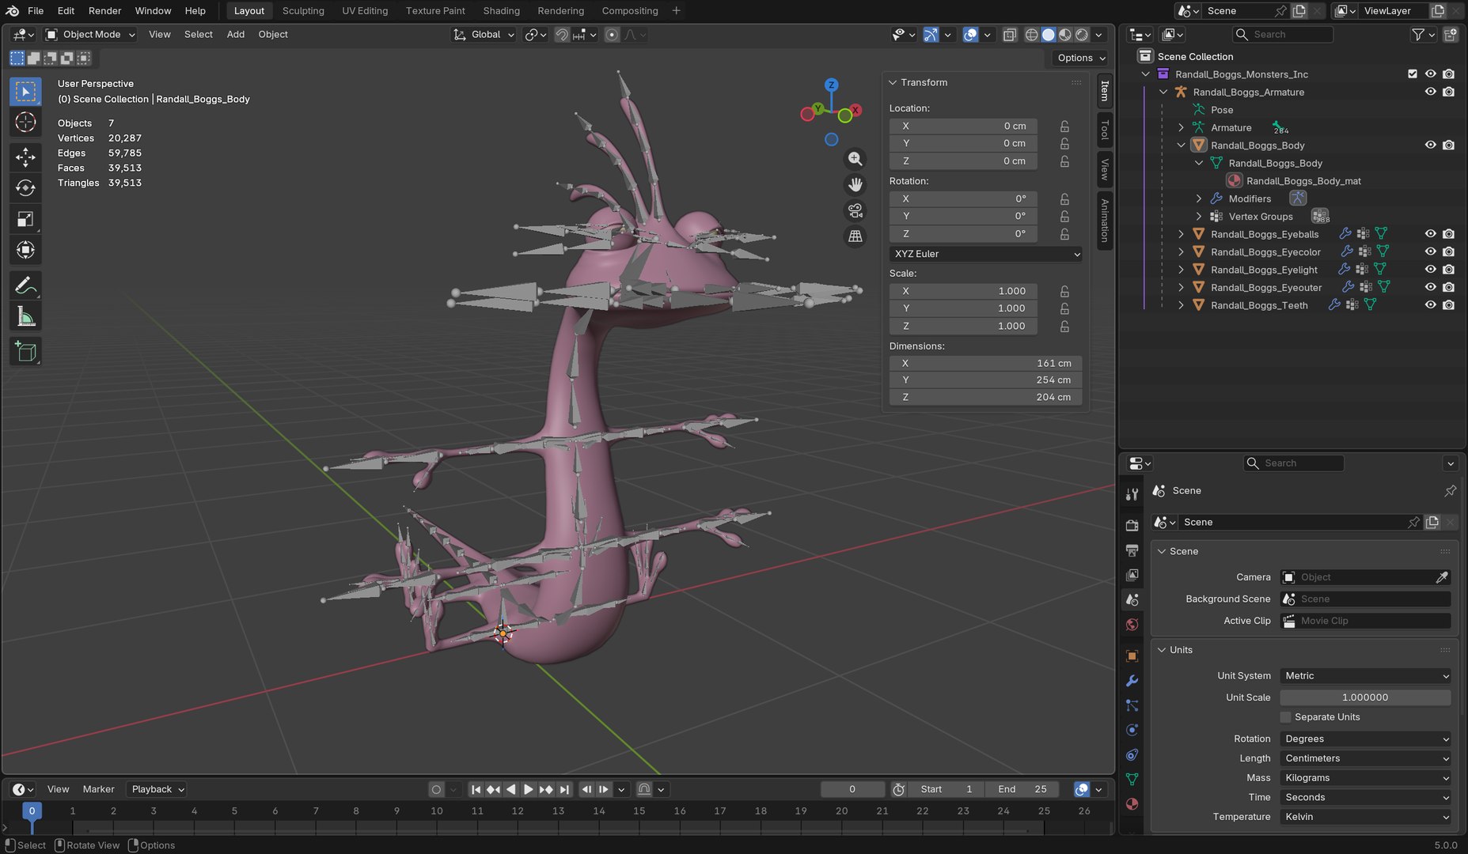Viewport: 1468px width, 854px height.
Task: Open Length Centimeters dropdown
Action: click(x=1365, y=758)
